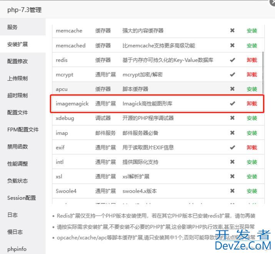
Task: Open the 配置修改 sidebar tab
Action: click(23, 61)
